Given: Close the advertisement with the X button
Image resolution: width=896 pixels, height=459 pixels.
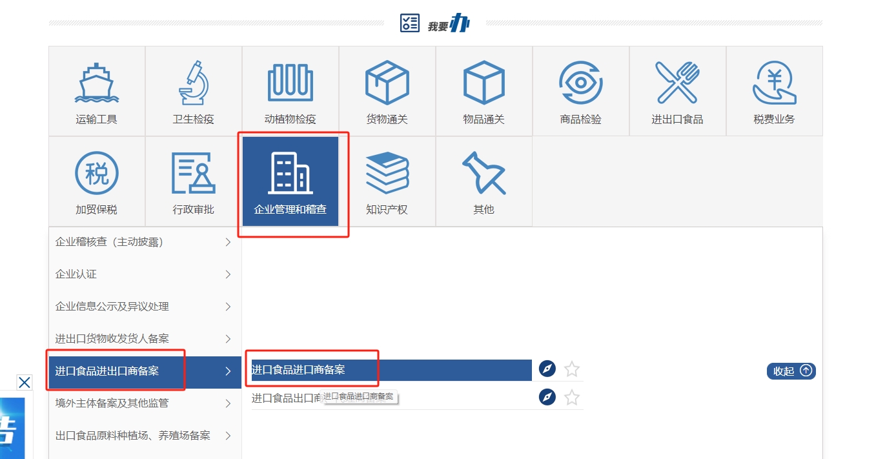Looking at the screenshot, I should pos(25,383).
